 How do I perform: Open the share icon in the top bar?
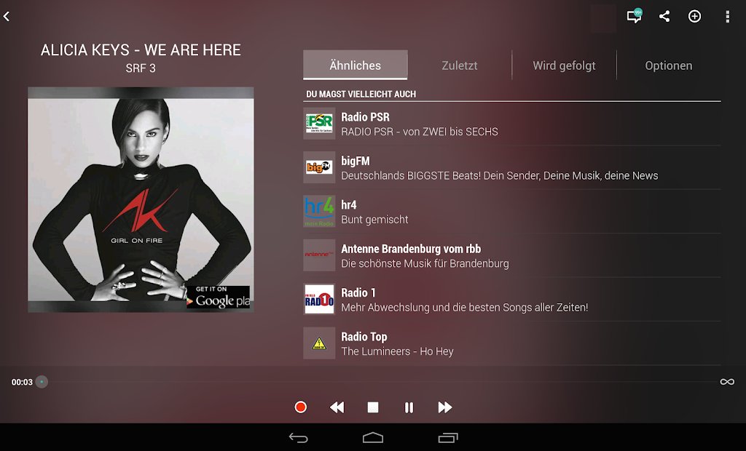[664, 16]
